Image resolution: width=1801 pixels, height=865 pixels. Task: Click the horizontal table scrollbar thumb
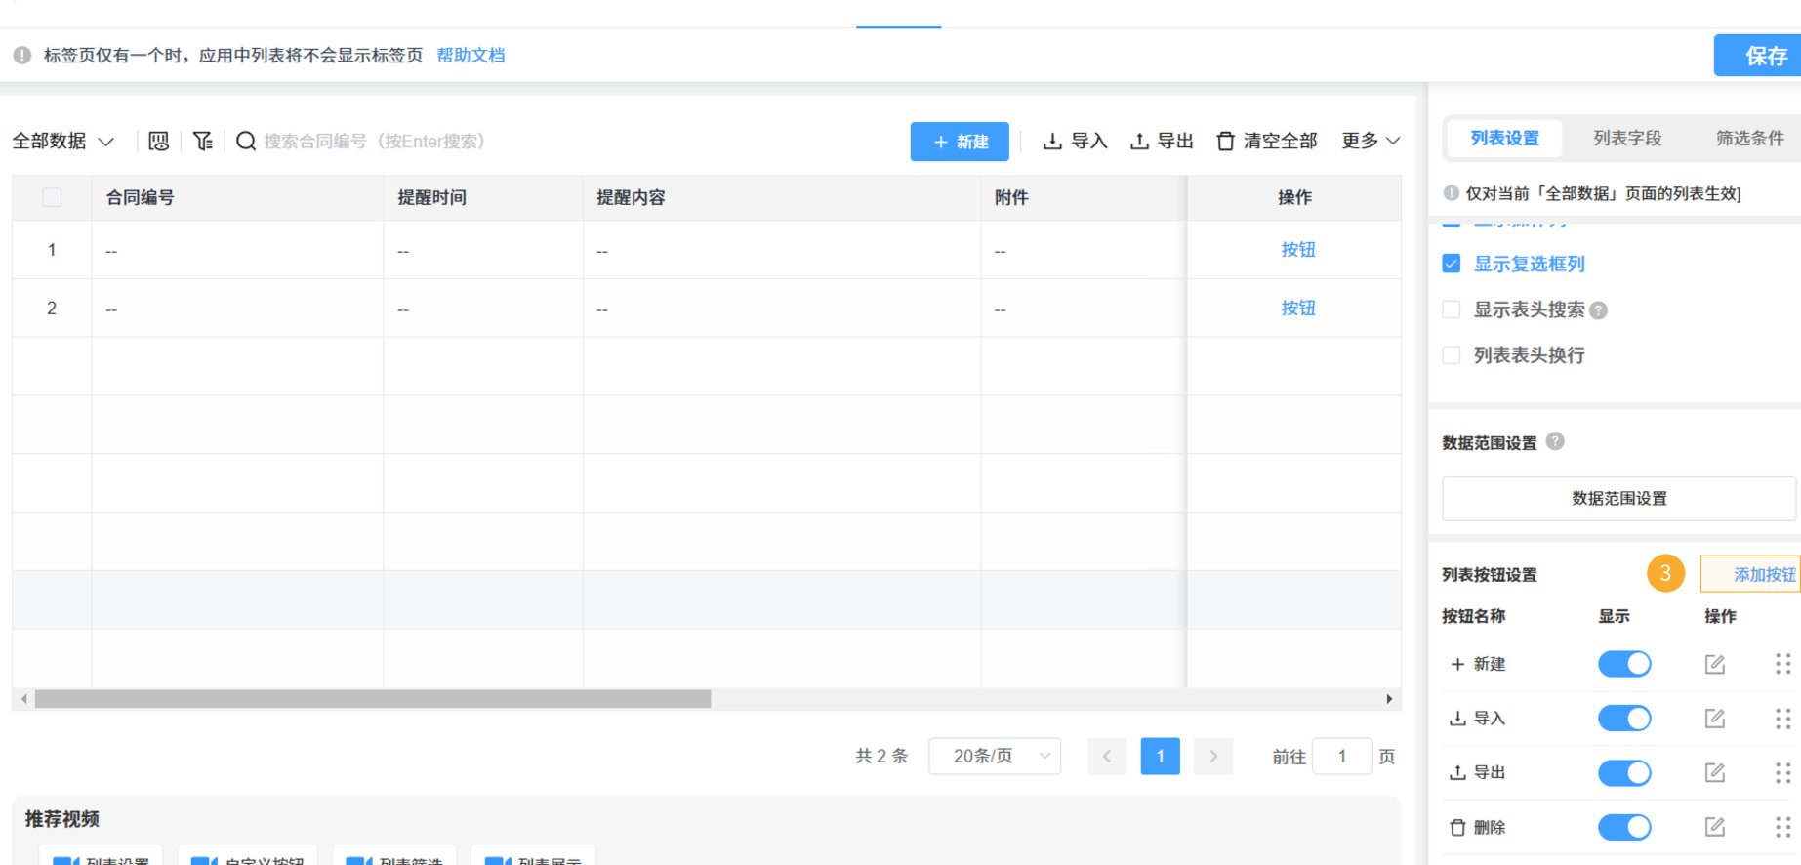pyautogui.click(x=373, y=699)
